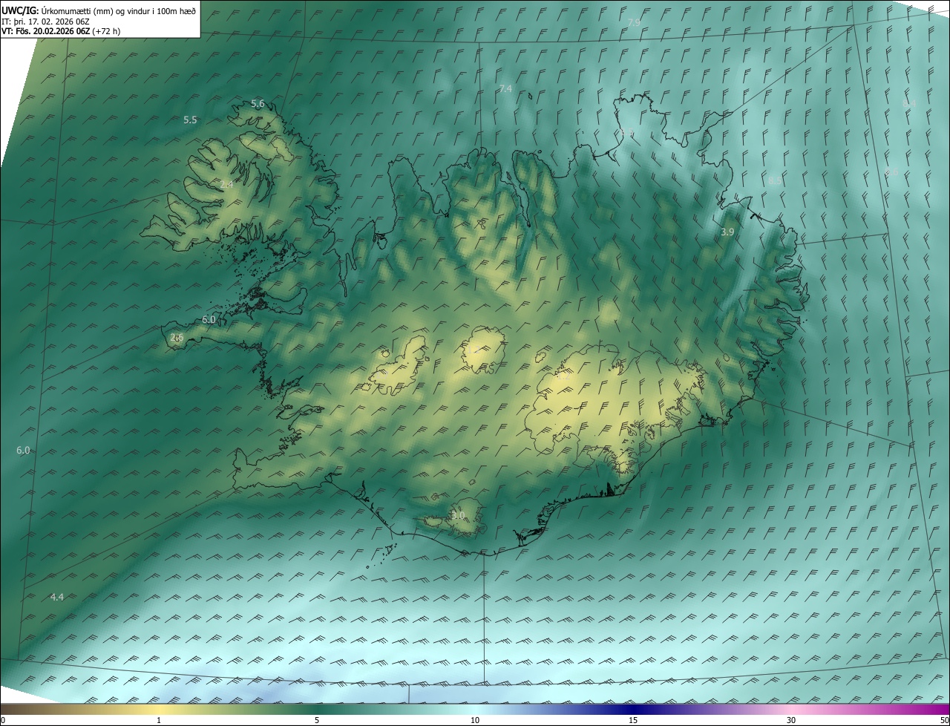
Task: Click the yellow part of the colour bar
Action: [x=159, y=709]
